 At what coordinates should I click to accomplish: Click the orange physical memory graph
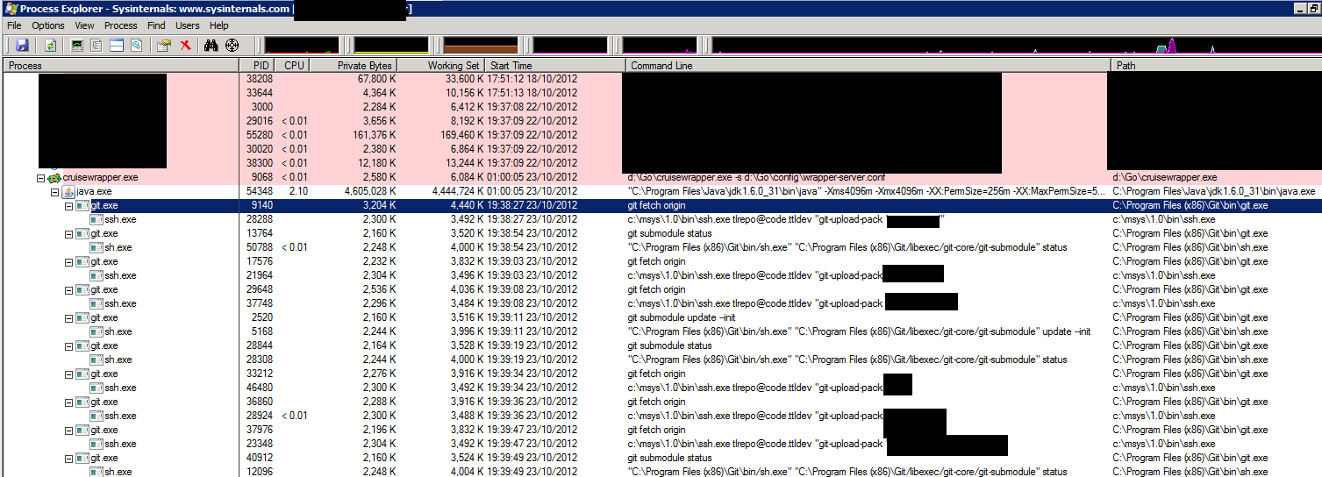pyautogui.click(x=481, y=45)
